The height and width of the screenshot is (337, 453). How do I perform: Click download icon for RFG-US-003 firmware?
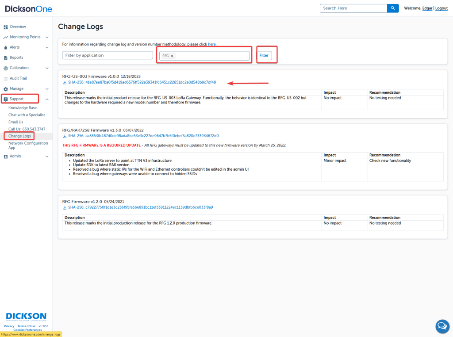point(65,82)
